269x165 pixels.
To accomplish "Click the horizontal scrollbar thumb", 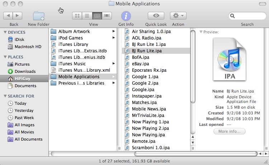I will (196, 154).
